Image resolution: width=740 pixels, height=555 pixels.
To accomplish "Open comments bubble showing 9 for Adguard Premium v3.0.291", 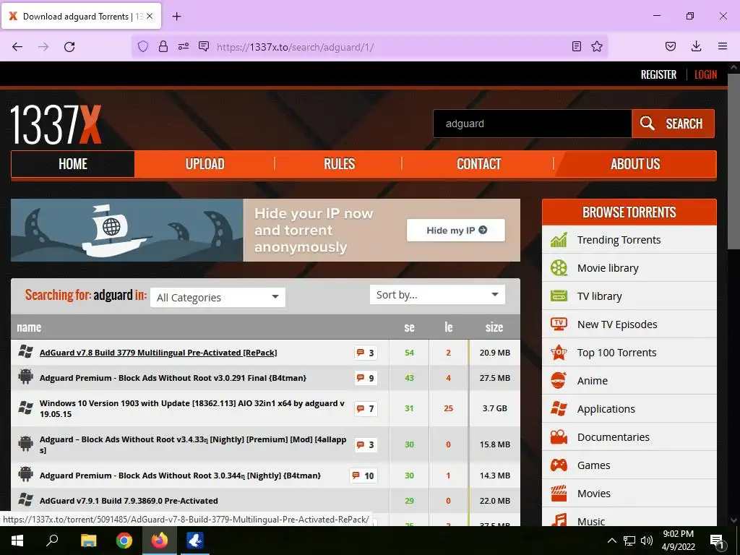I will (x=366, y=378).
